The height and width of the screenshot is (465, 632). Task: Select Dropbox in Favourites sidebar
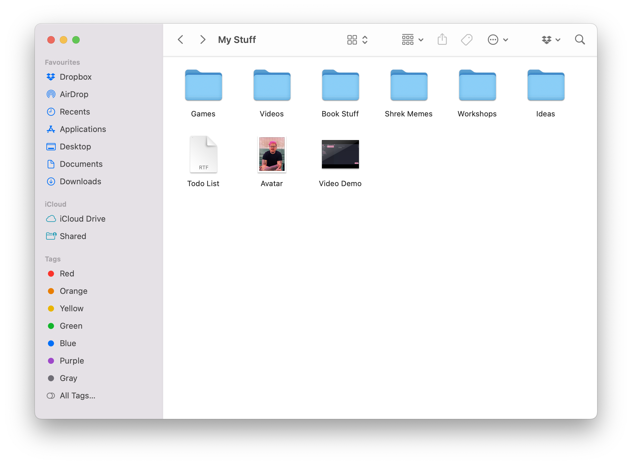point(75,77)
